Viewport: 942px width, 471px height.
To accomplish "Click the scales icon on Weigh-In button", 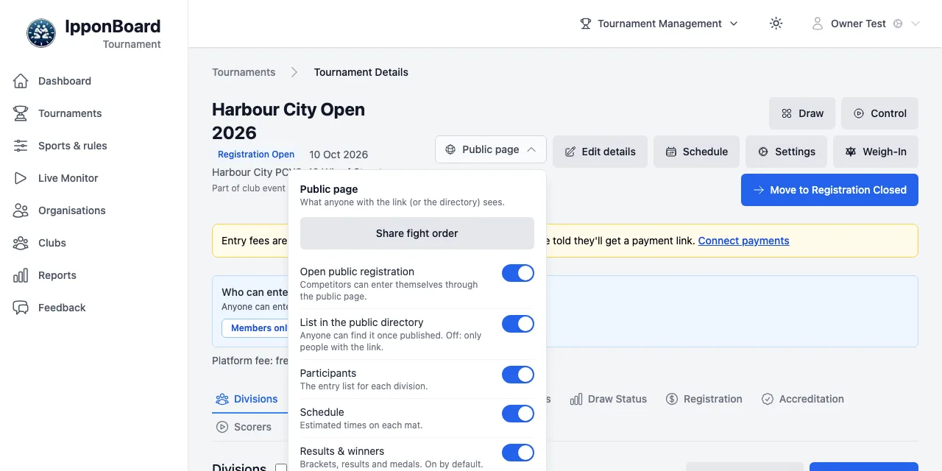I will pyautogui.click(x=851, y=152).
